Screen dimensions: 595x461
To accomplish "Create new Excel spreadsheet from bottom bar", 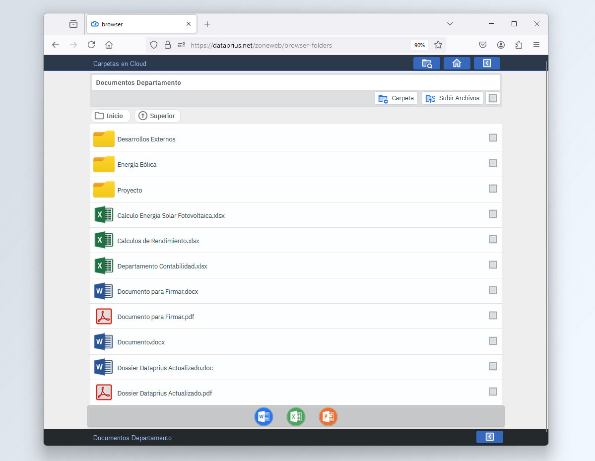I will tap(296, 417).
